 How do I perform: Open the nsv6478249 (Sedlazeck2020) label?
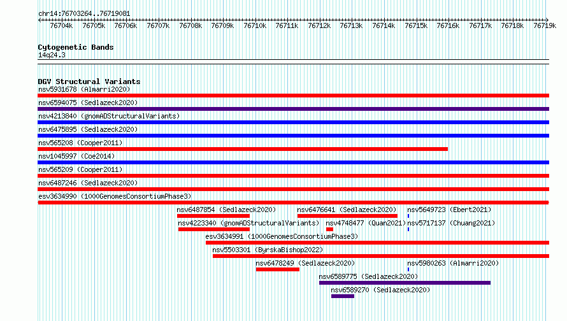pyautogui.click(x=305, y=263)
